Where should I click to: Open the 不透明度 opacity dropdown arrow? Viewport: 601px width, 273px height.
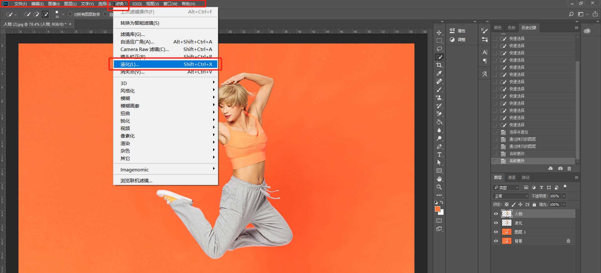(564, 196)
